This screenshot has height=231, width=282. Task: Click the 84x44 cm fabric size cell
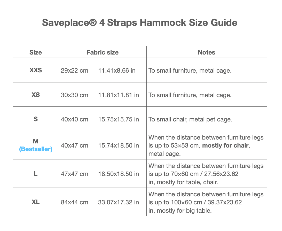(74, 202)
